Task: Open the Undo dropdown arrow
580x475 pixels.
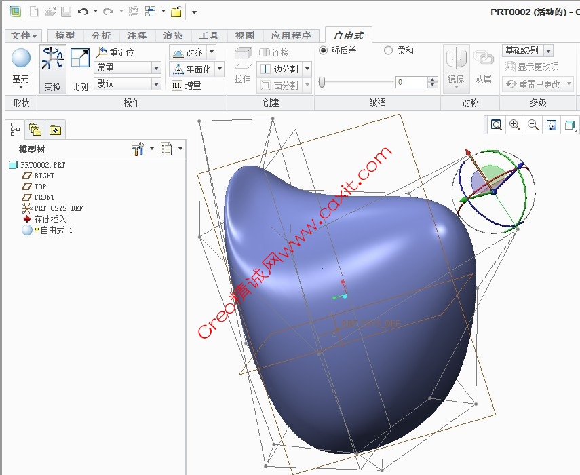Action: [x=96, y=11]
